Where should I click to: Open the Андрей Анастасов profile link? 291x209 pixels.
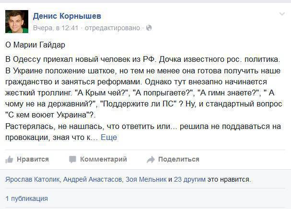[x=93, y=179]
